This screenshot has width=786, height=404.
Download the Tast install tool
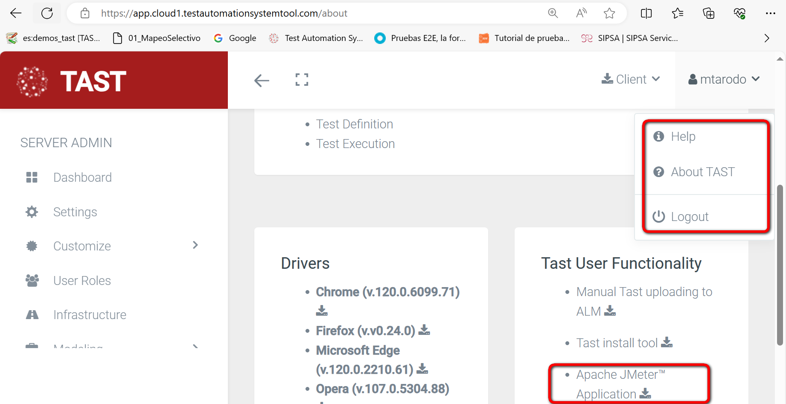pyautogui.click(x=667, y=343)
